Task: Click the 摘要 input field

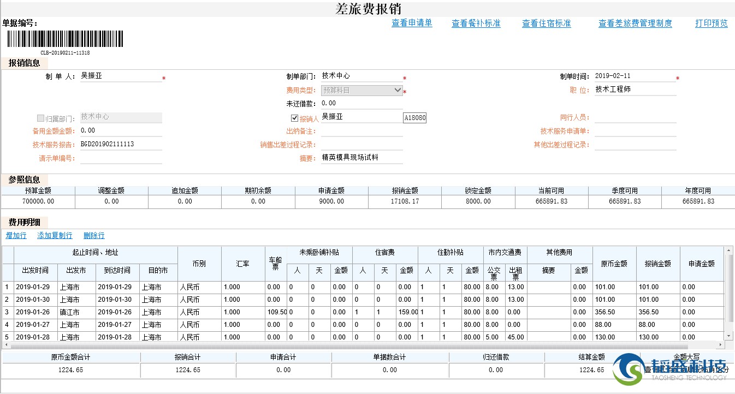Action: click(362, 158)
